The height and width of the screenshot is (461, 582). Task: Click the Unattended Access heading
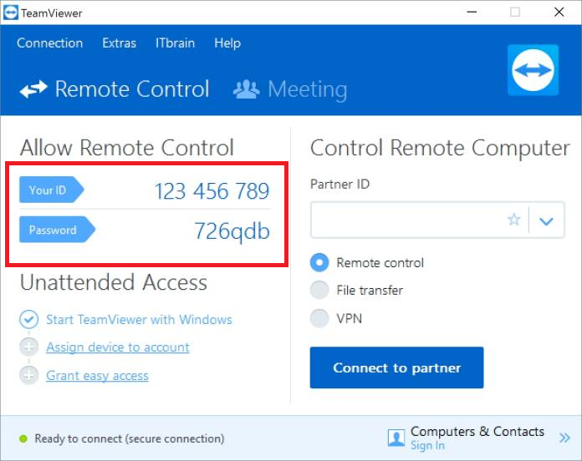coord(114,282)
